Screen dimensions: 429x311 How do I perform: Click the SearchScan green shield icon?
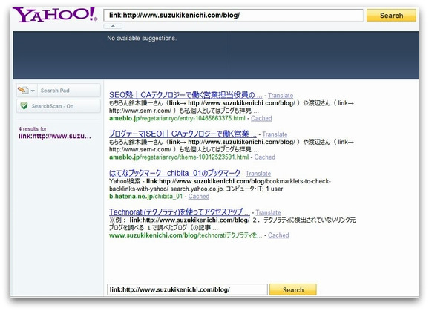point(24,106)
